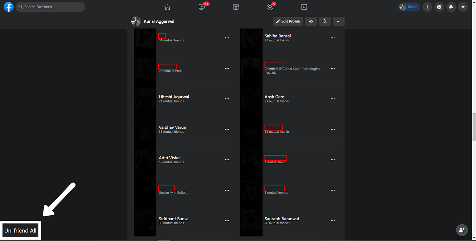
Task: Open options for Hiteshi Agarwal
Action: tap(227, 99)
